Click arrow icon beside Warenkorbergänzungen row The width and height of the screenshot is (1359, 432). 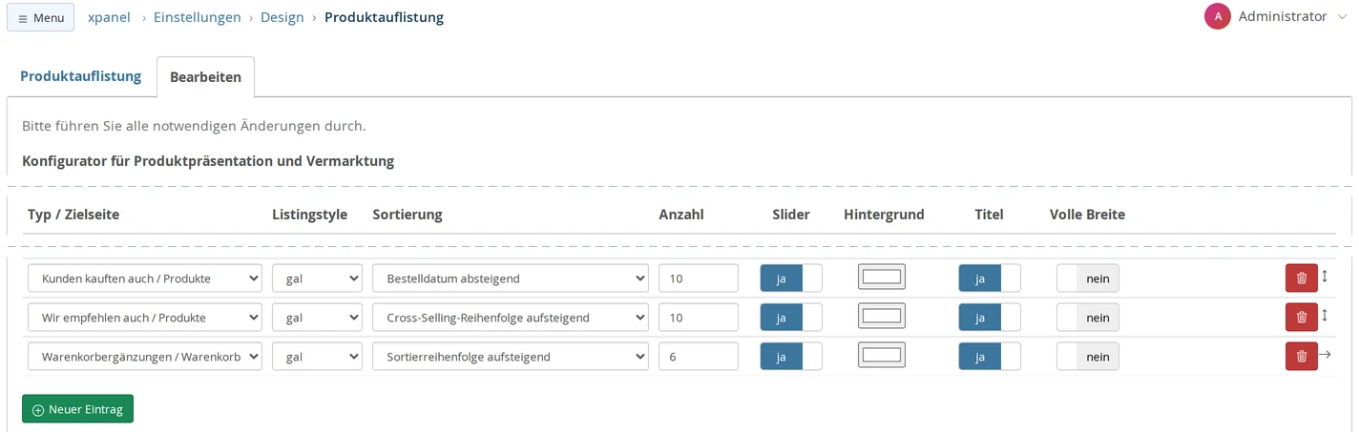pyautogui.click(x=1325, y=355)
